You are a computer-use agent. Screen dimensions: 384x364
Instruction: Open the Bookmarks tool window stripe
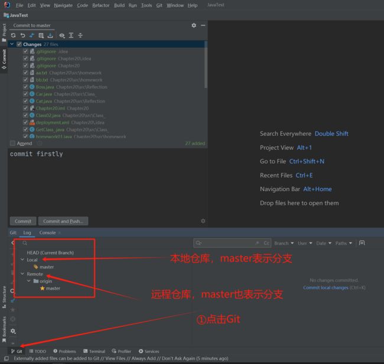(4, 329)
